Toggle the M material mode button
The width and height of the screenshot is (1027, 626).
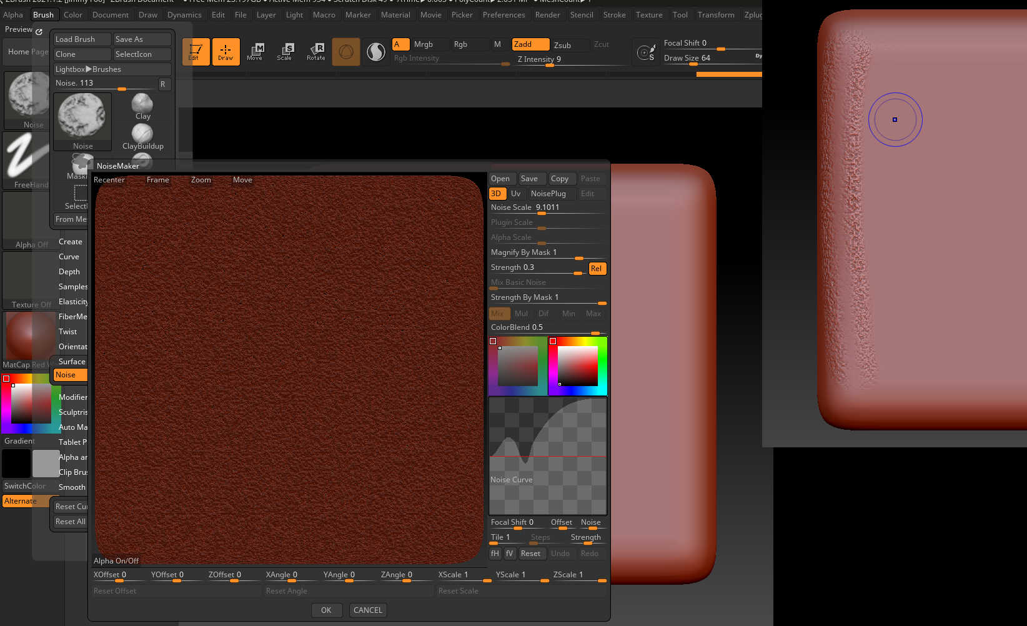click(498, 44)
